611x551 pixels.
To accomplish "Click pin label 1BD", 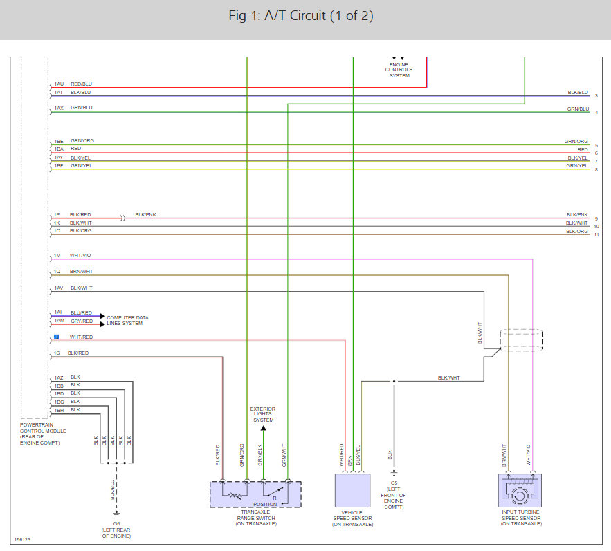I will 59,393.
